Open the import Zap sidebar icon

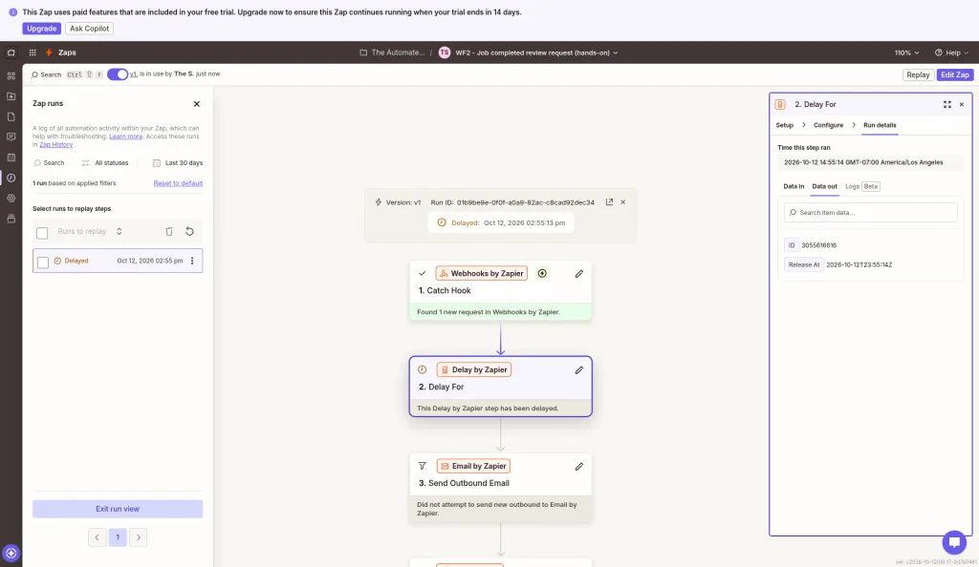[11, 96]
